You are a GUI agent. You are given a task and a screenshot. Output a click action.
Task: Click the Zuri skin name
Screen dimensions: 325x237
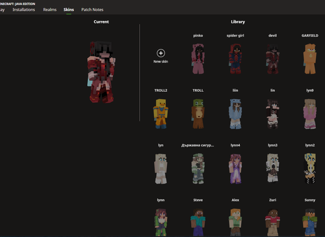[x=272, y=200]
